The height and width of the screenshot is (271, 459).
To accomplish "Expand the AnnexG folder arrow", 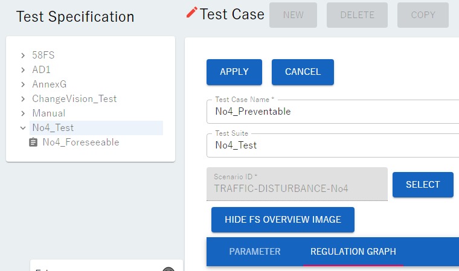I will (x=23, y=84).
